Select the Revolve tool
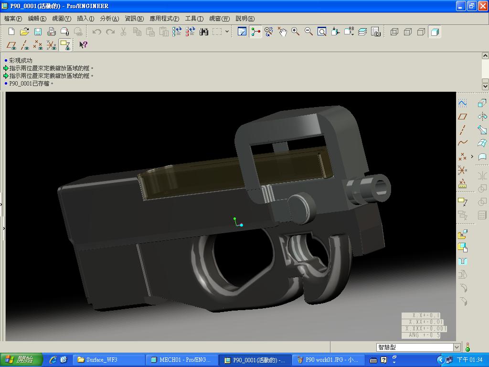 pos(482,117)
